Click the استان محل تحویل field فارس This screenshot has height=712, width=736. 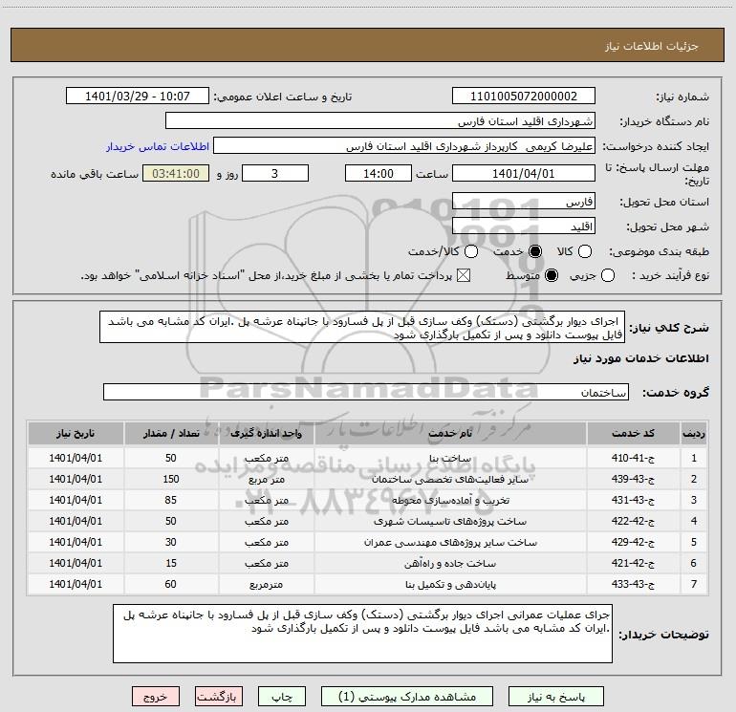(524, 201)
